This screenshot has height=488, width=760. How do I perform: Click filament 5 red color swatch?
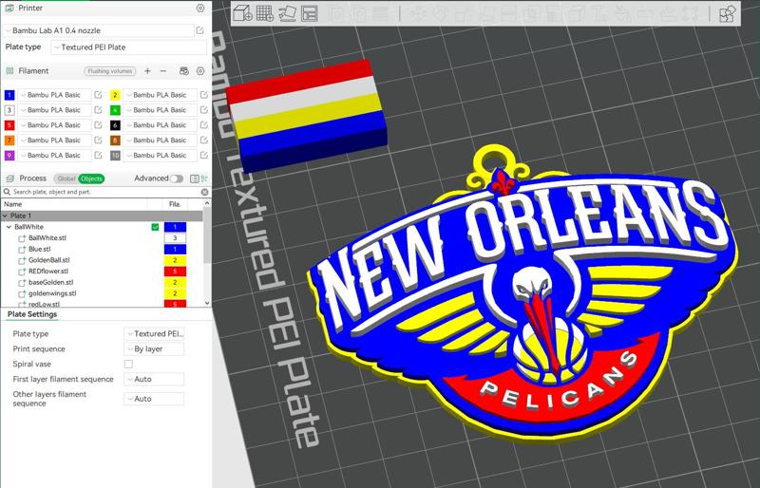coord(9,125)
